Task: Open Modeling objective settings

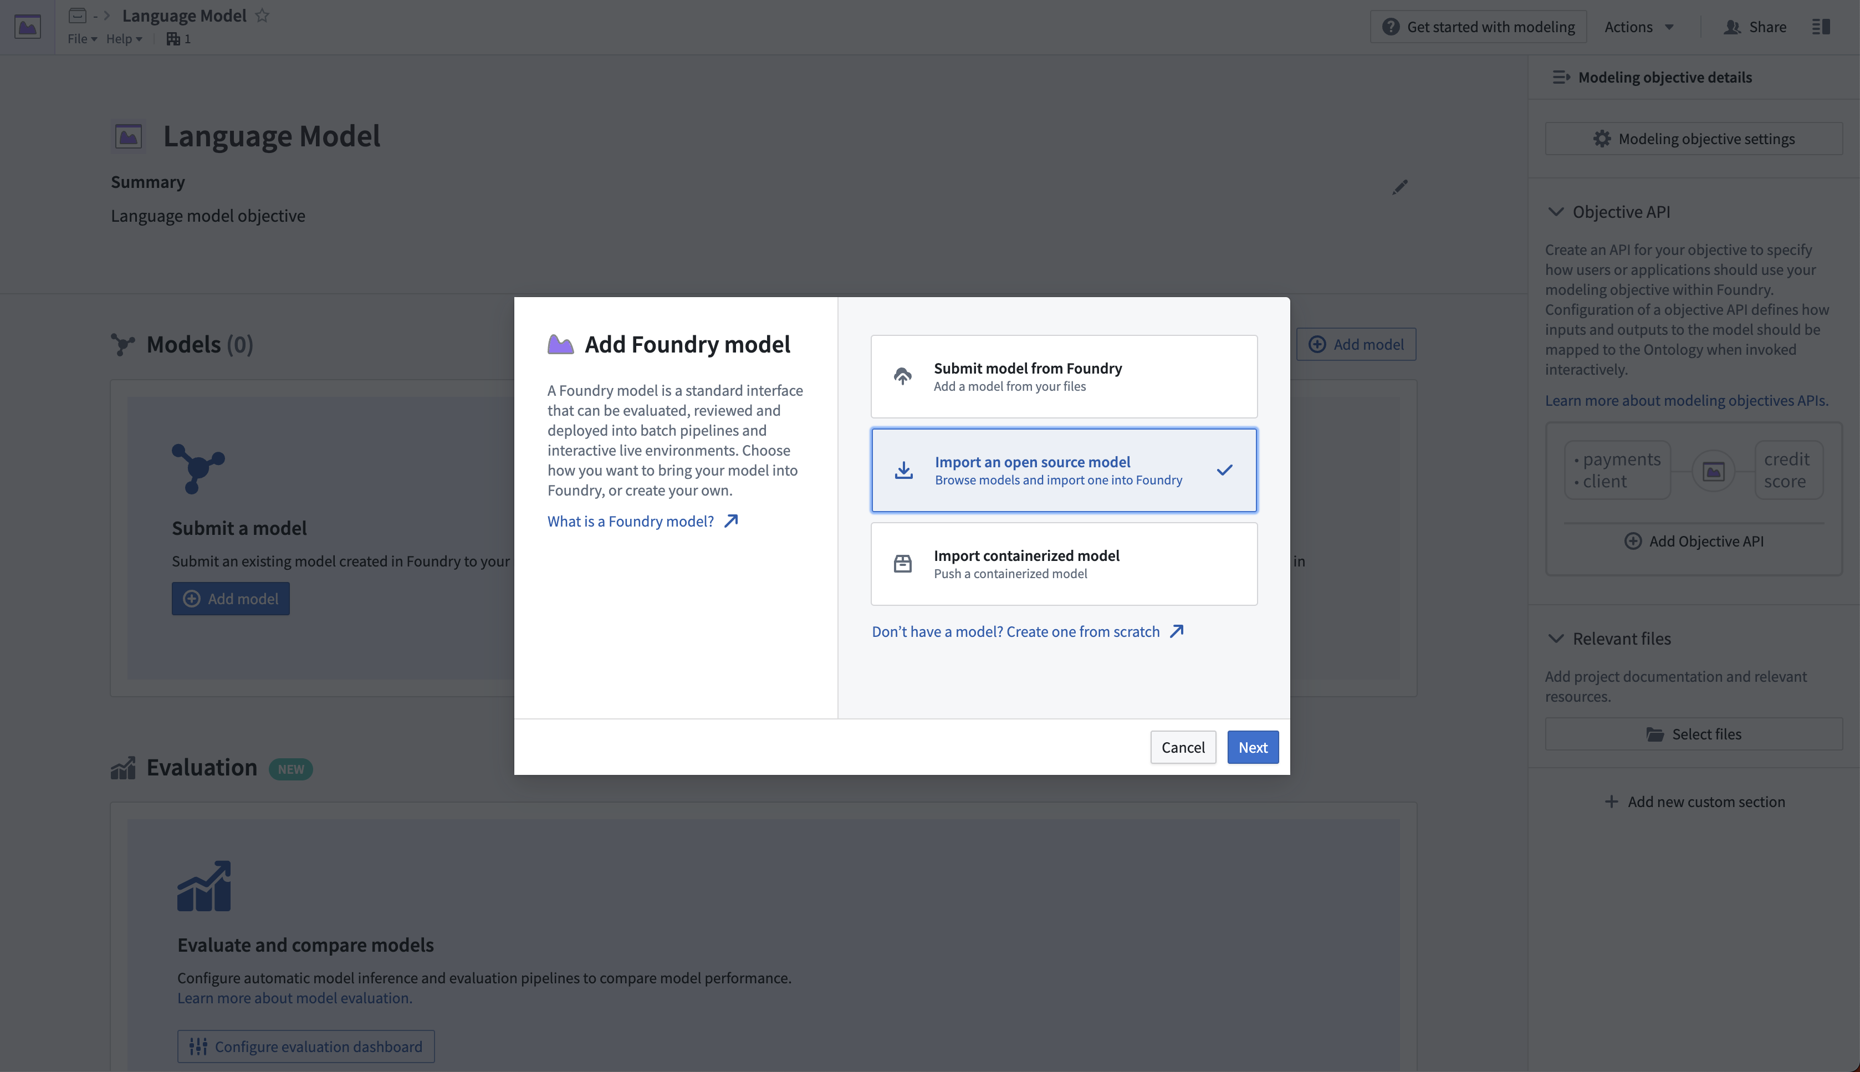Action: point(1694,139)
